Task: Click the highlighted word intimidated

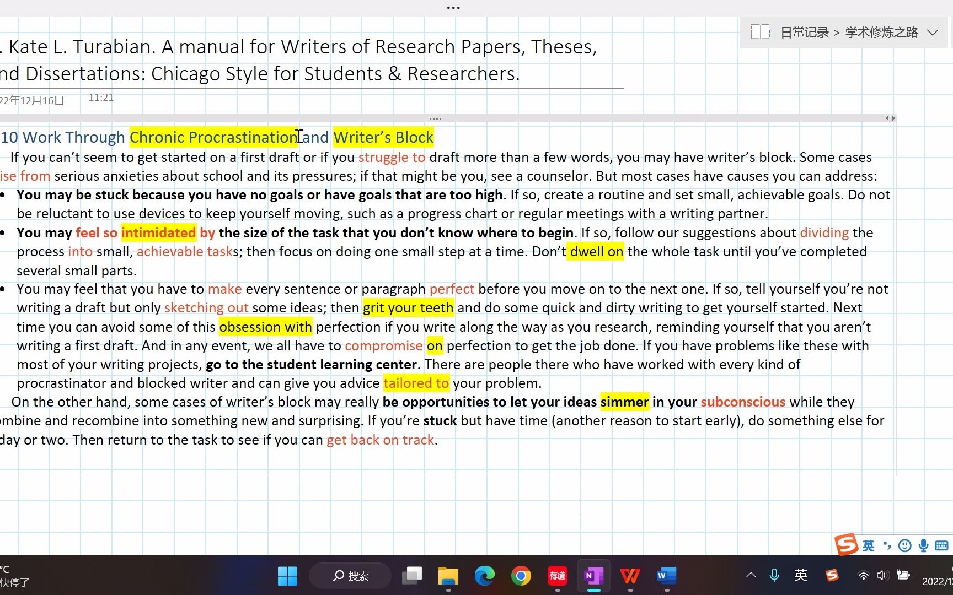Action: [158, 232]
